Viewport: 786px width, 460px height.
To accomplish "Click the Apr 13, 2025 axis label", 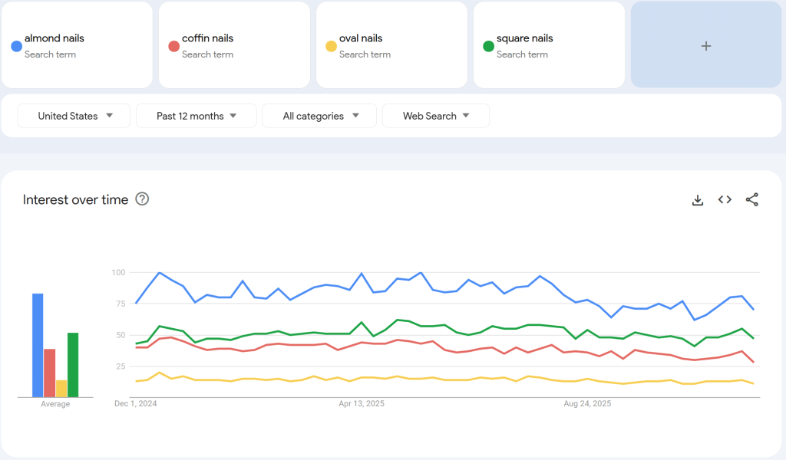I will tap(361, 403).
